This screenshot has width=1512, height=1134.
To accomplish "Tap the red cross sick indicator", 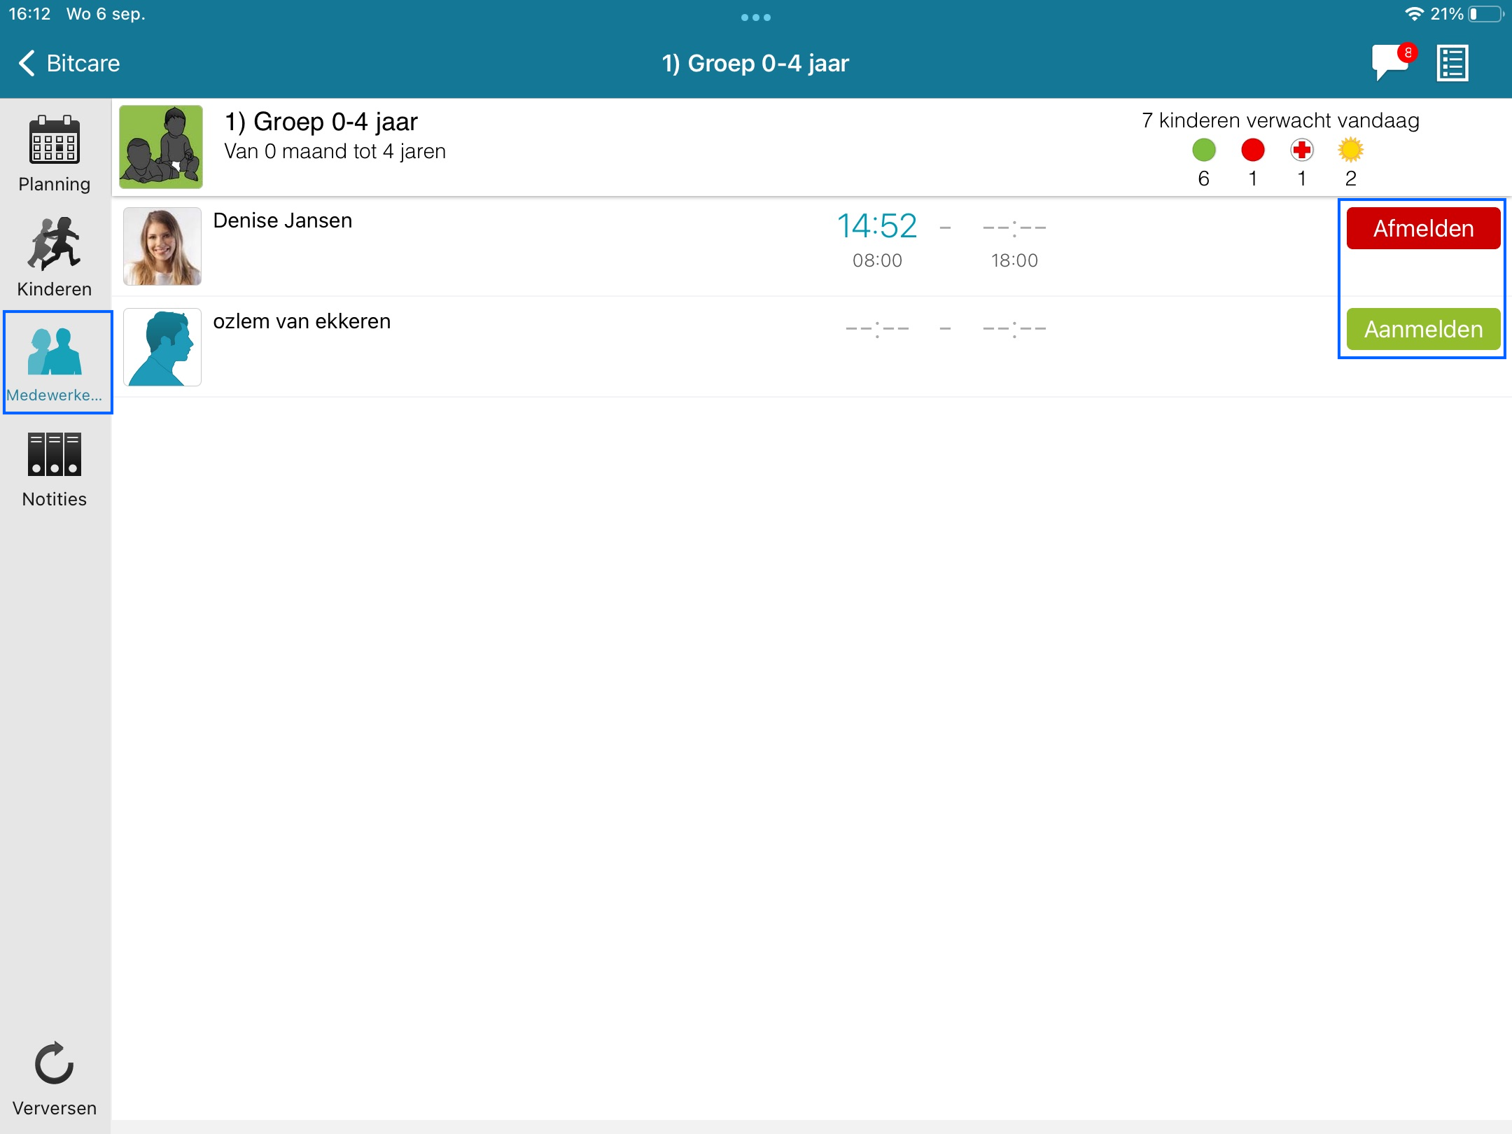I will click(1302, 150).
